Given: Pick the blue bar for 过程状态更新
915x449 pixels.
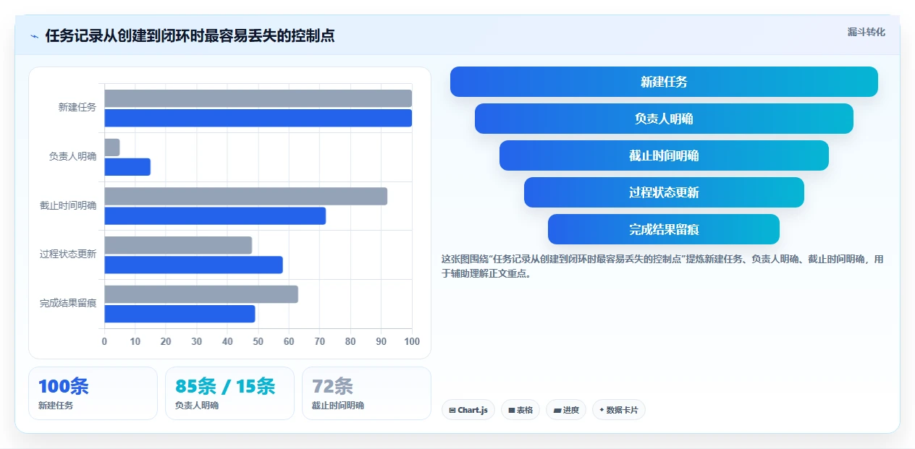Looking at the screenshot, I should [x=194, y=265].
